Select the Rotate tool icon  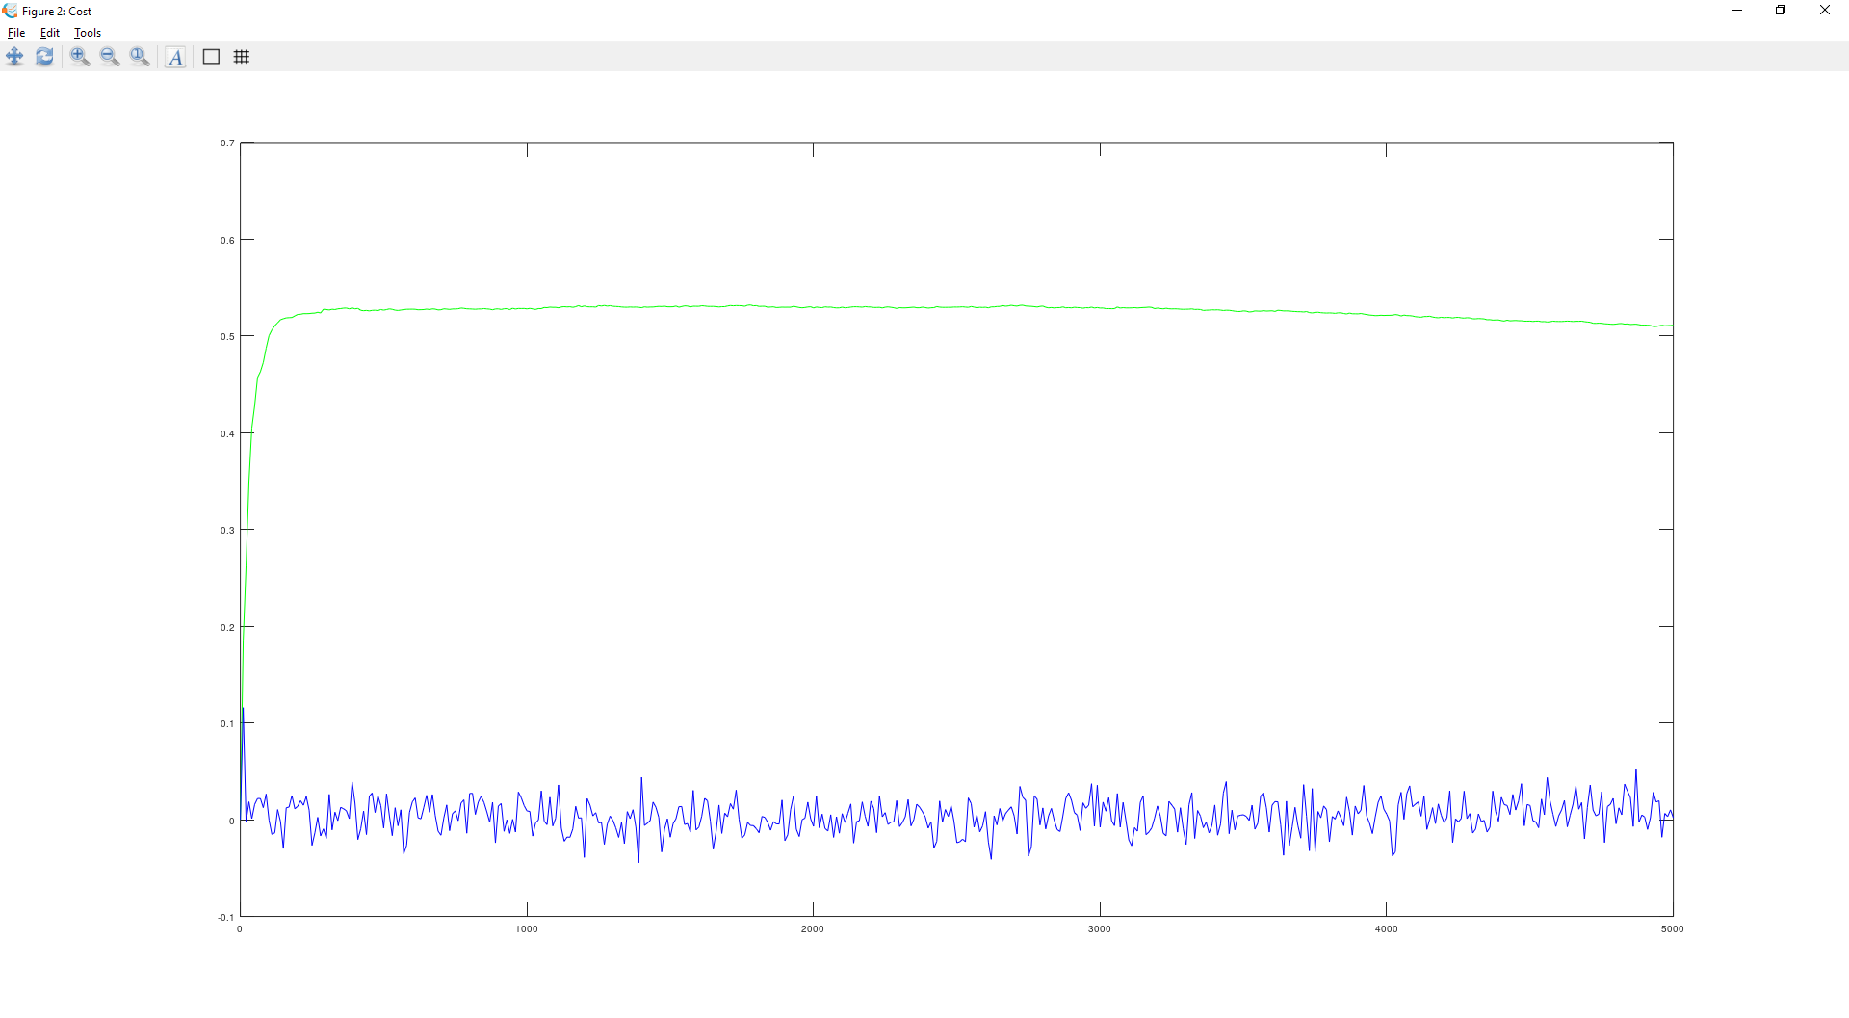(44, 57)
